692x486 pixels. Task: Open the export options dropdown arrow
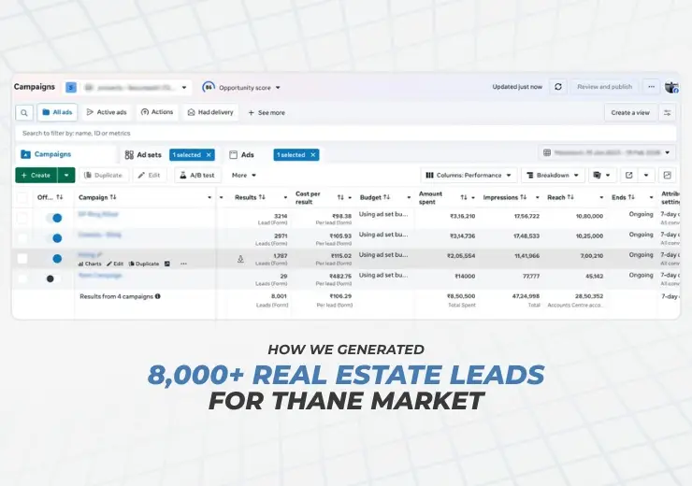(x=646, y=175)
